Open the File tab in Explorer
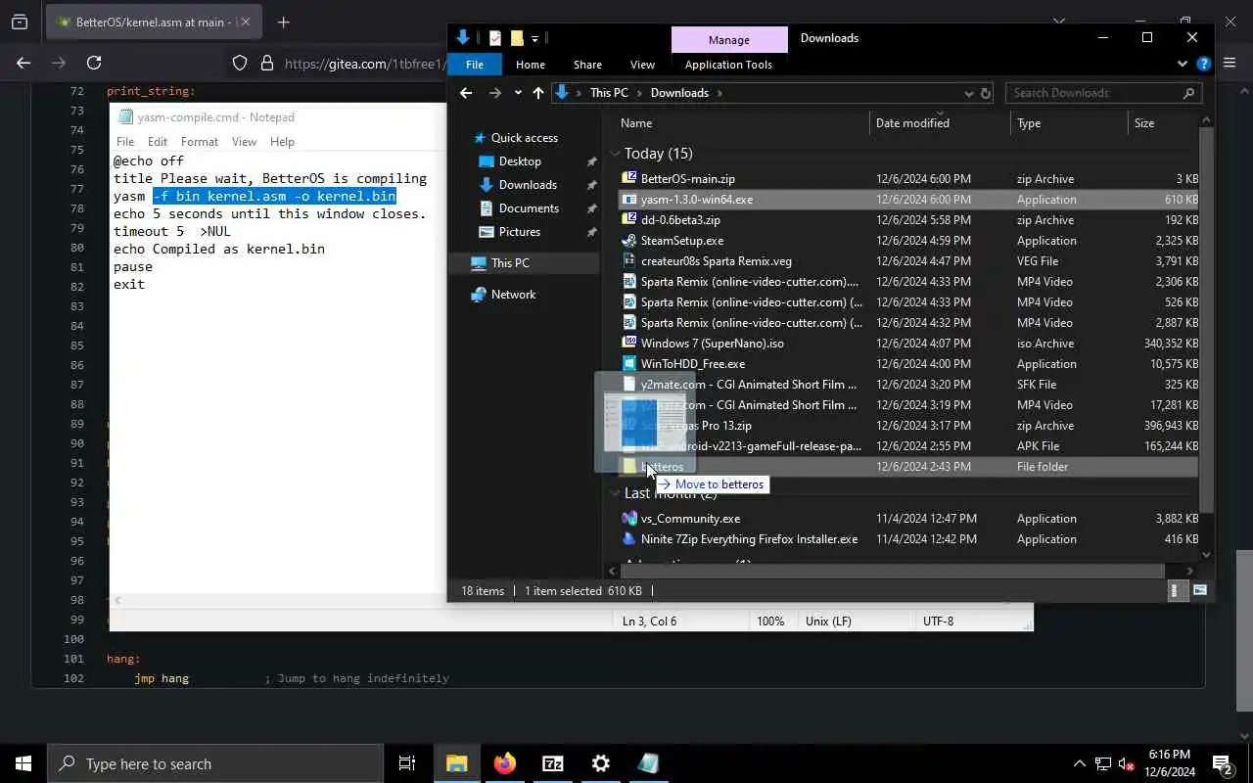1253x783 pixels. tap(475, 65)
